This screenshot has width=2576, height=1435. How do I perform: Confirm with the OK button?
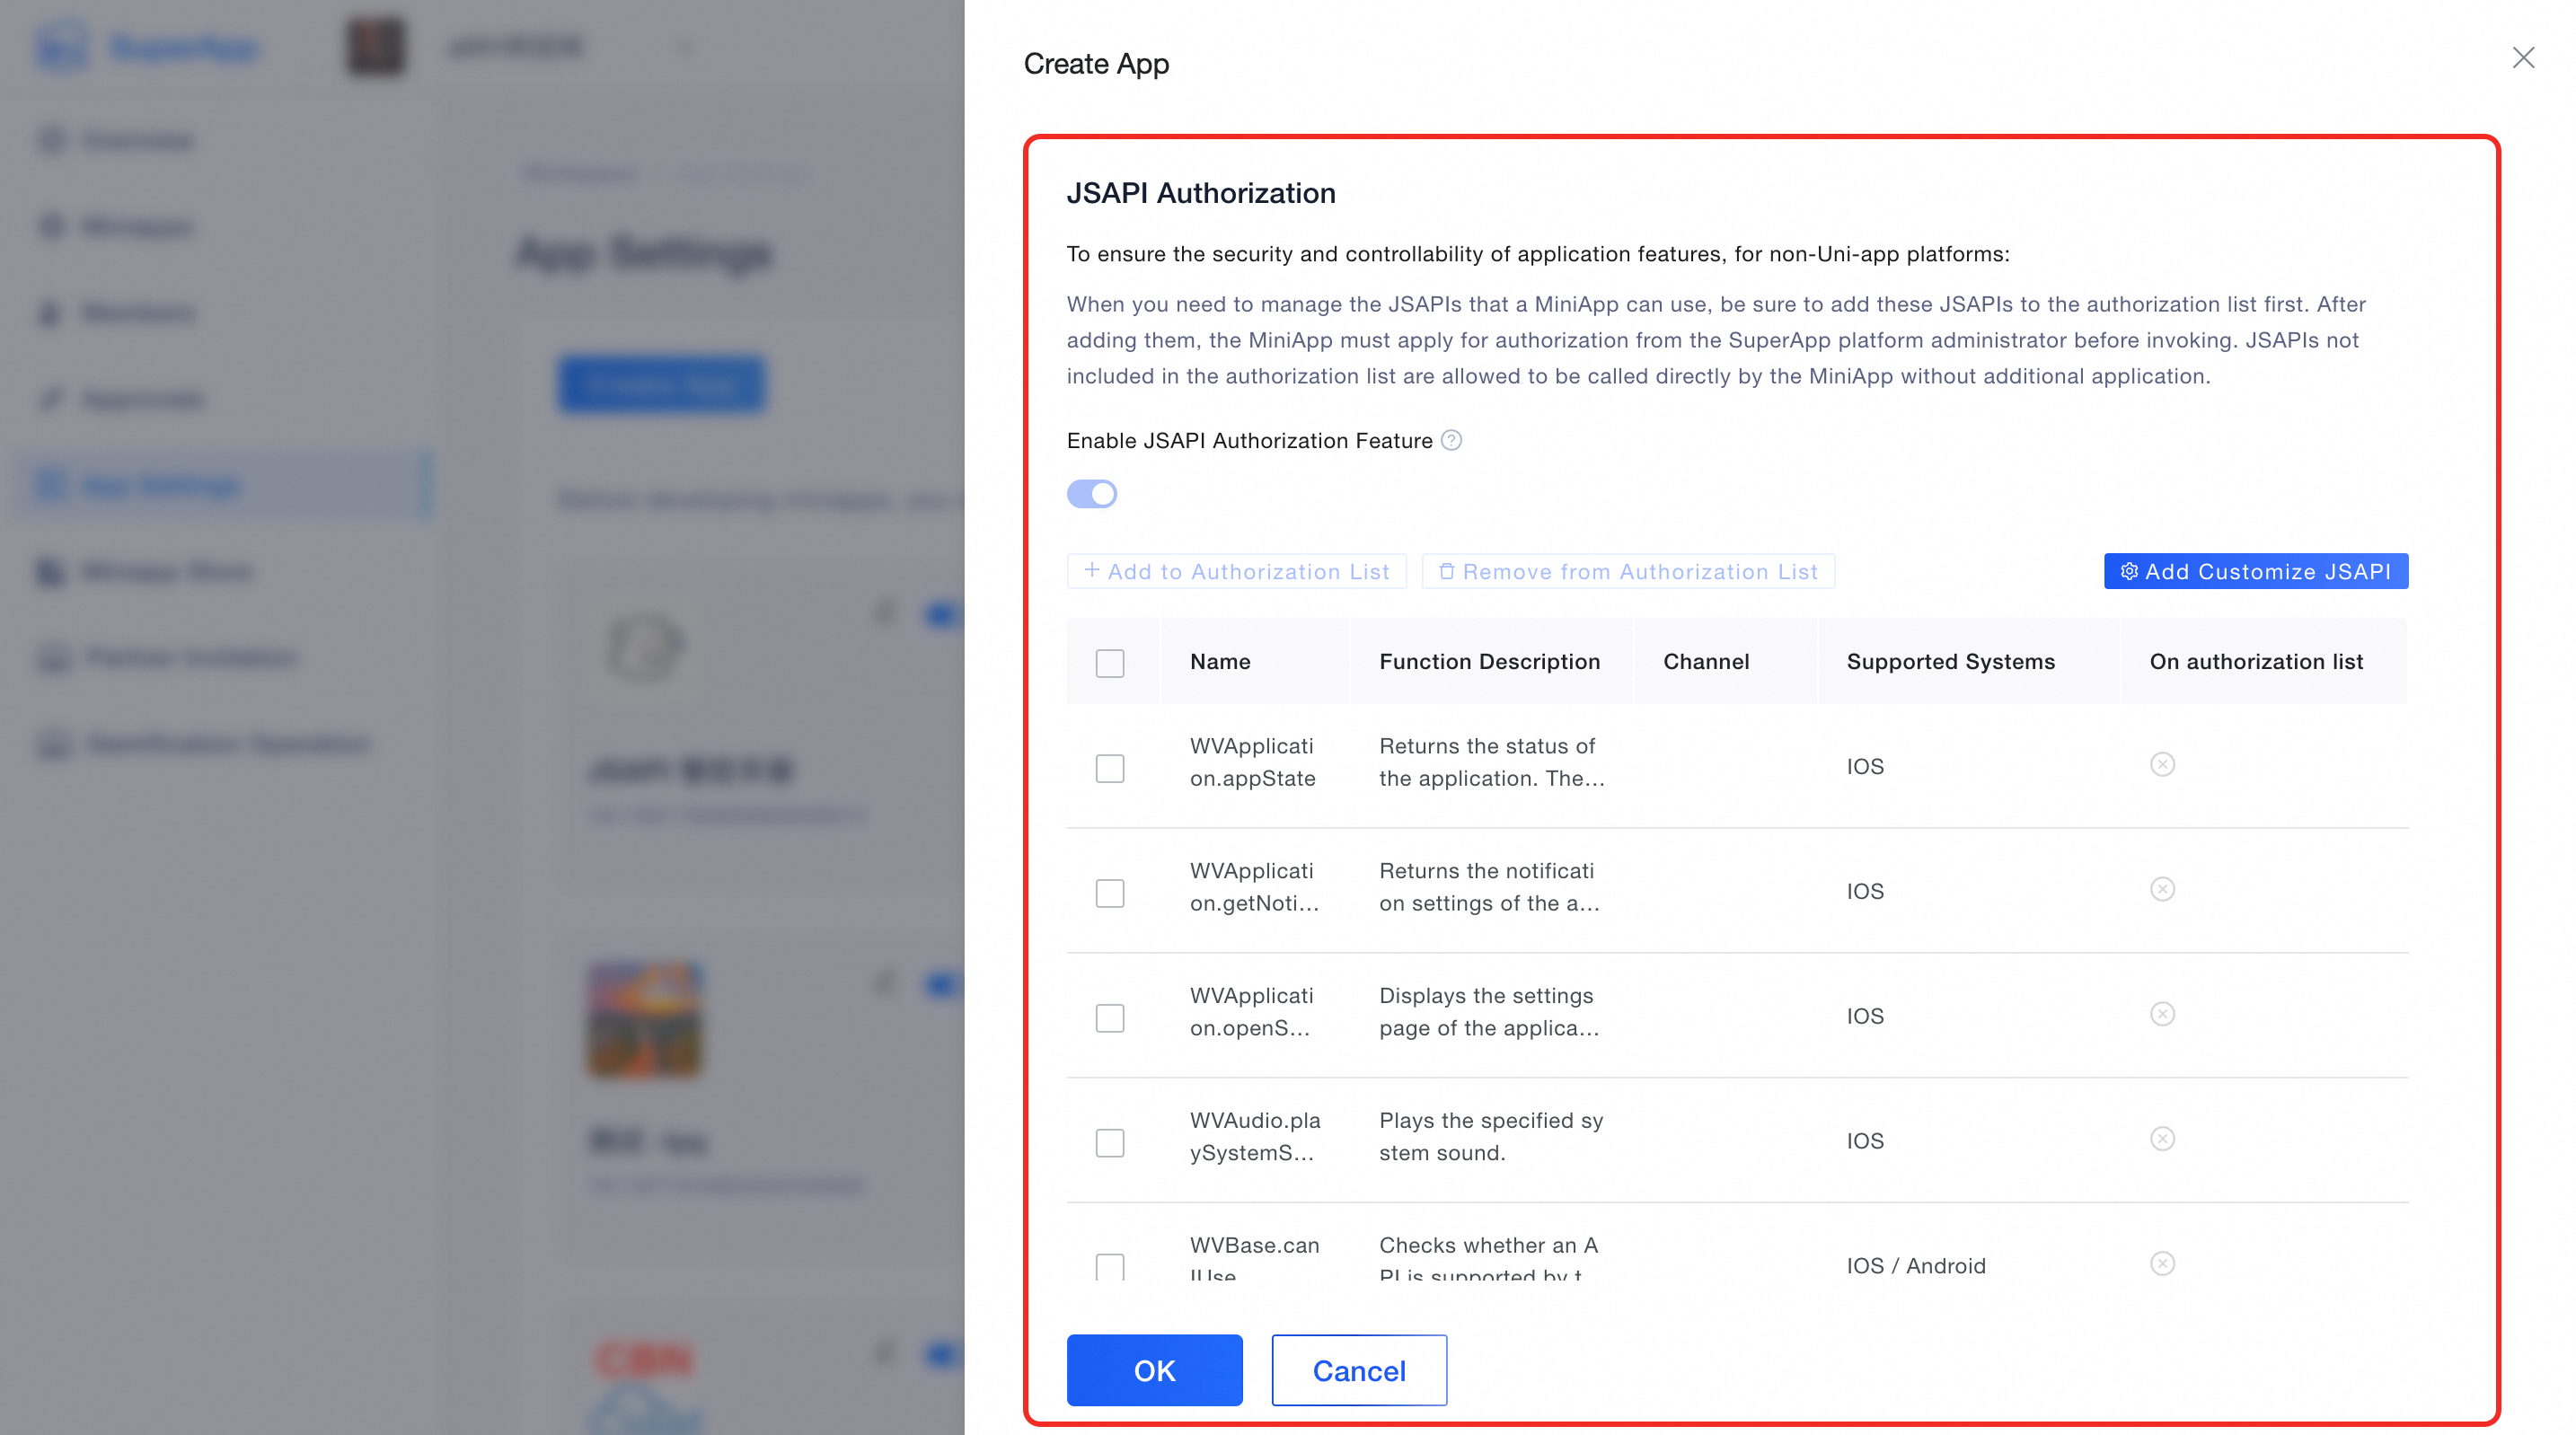1154,1370
